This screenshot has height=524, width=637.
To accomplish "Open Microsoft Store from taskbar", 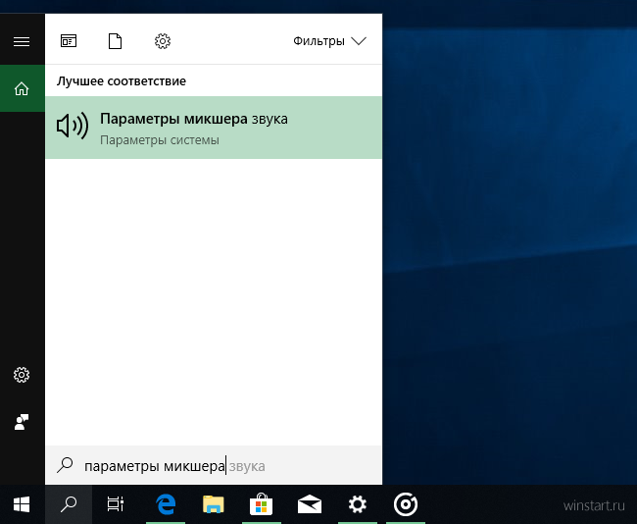I will [x=262, y=505].
